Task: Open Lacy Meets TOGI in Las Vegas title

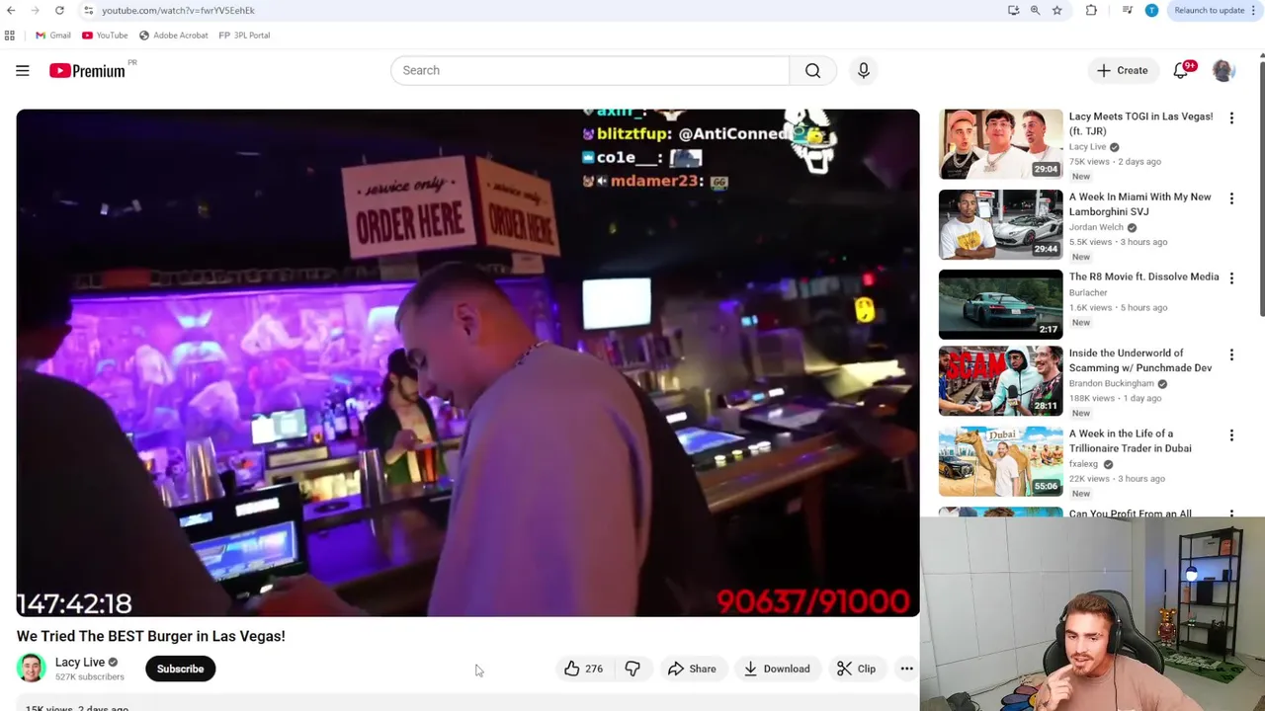Action: (x=1140, y=123)
